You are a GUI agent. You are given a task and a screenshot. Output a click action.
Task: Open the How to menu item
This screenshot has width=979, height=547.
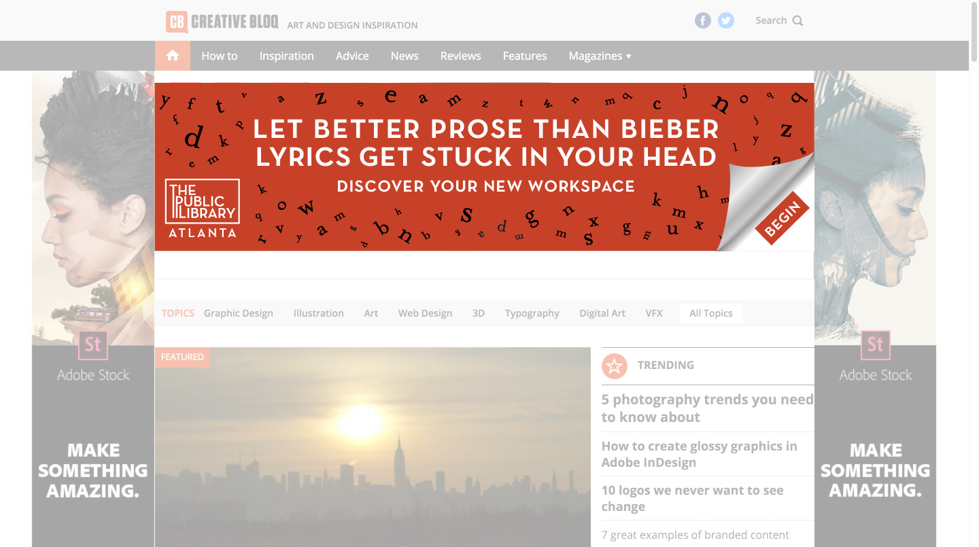220,56
